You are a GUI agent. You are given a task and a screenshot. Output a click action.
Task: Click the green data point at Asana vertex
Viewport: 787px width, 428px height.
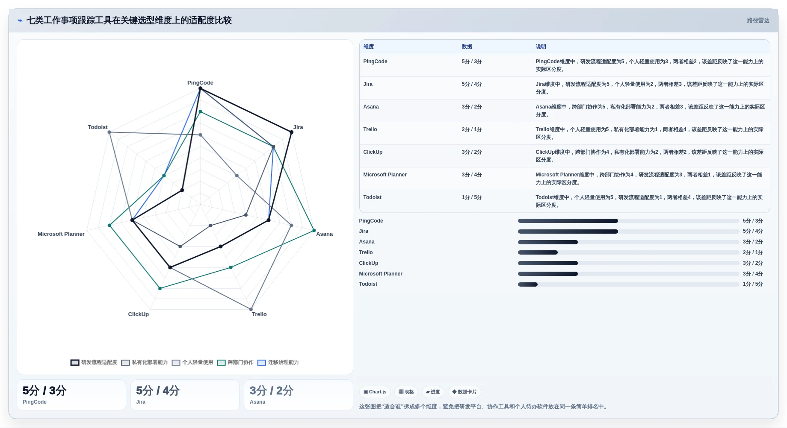(314, 231)
